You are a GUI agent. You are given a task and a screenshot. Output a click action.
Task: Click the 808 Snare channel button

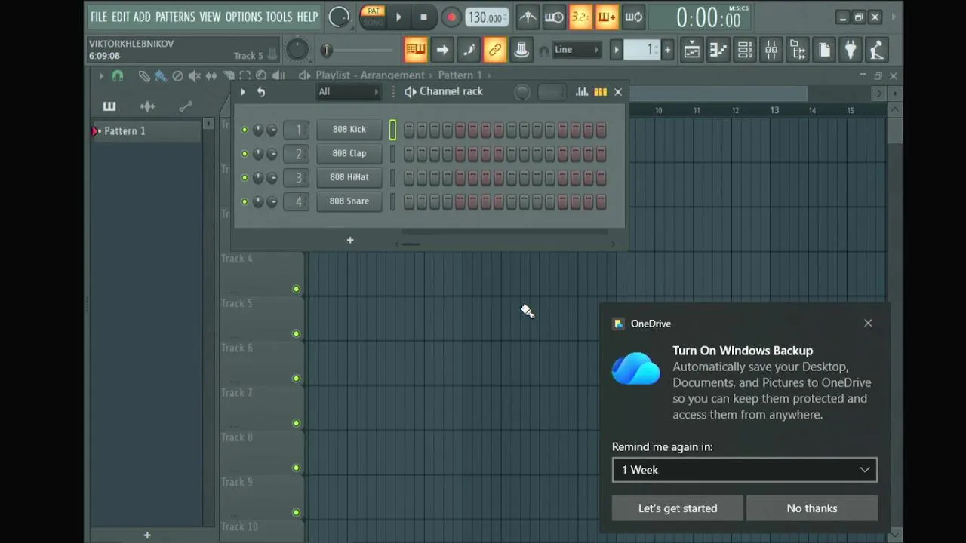pyautogui.click(x=349, y=201)
